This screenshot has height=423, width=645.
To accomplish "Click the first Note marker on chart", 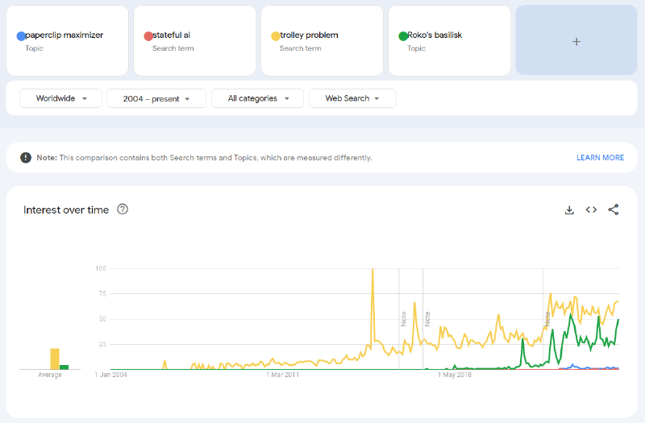I will point(404,319).
